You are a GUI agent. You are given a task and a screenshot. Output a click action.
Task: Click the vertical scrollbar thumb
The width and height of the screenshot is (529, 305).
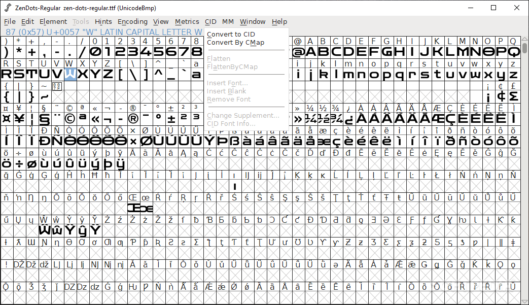point(524,47)
